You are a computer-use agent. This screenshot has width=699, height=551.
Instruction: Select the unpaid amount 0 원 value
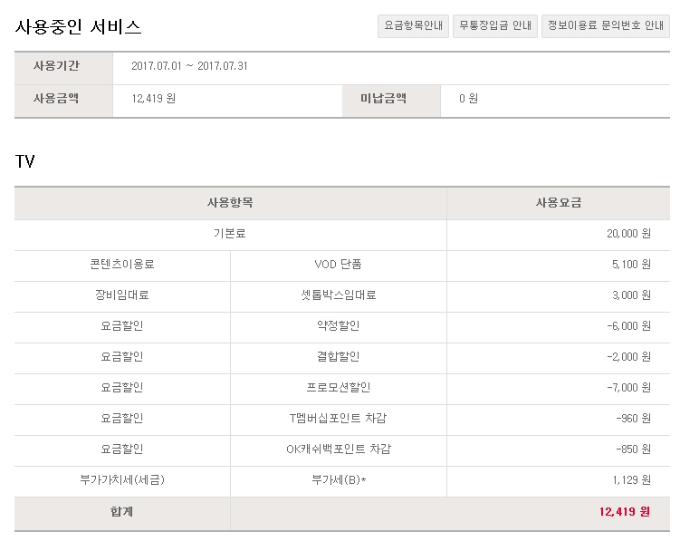[x=468, y=99]
